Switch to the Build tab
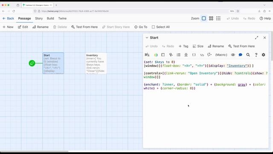The image size is (273, 154). (50, 18)
